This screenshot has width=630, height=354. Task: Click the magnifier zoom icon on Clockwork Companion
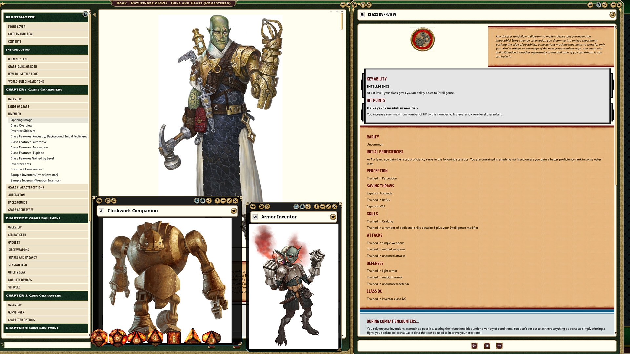tap(197, 201)
